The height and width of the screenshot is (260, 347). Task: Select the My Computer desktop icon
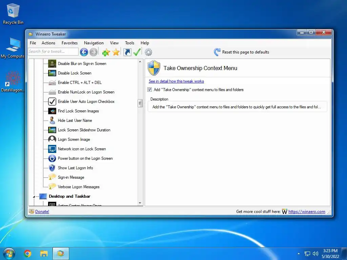click(13, 48)
